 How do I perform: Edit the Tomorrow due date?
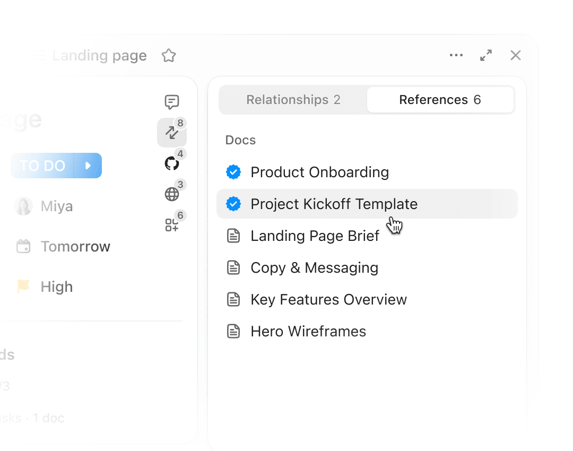pos(75,247)
